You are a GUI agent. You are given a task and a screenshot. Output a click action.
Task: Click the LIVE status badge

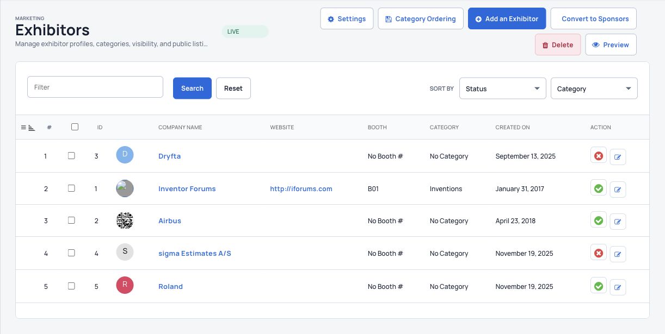(x=245, y=31)
